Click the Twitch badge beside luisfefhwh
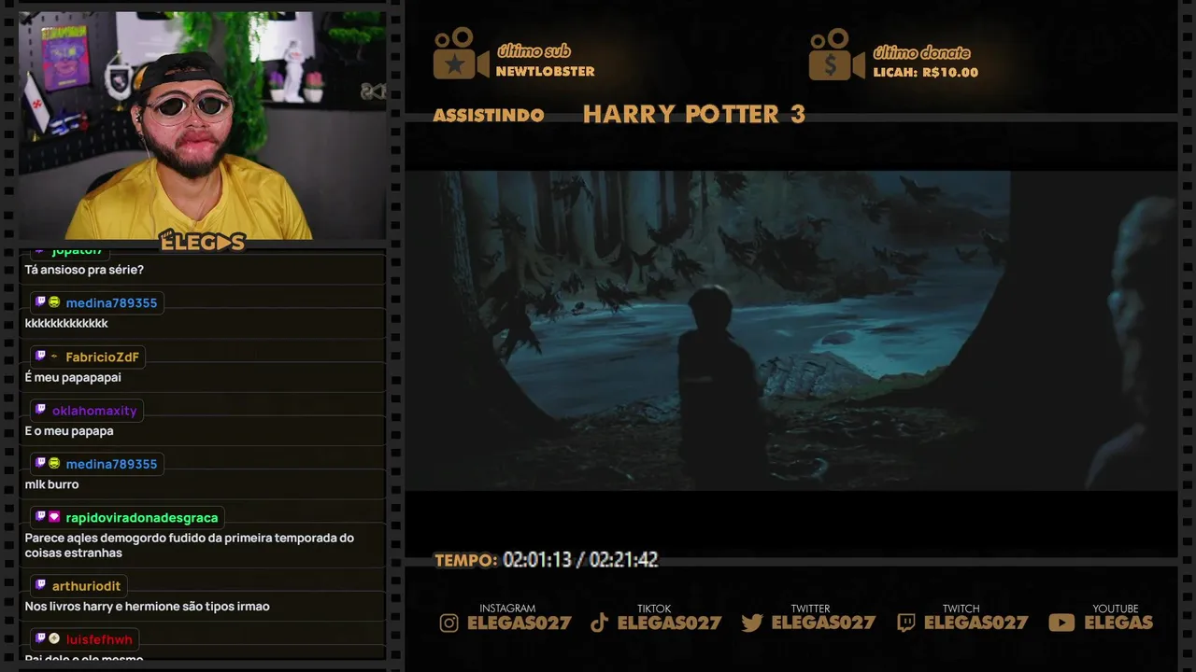Screen dimensions: 1196x672 pos(40,638)
